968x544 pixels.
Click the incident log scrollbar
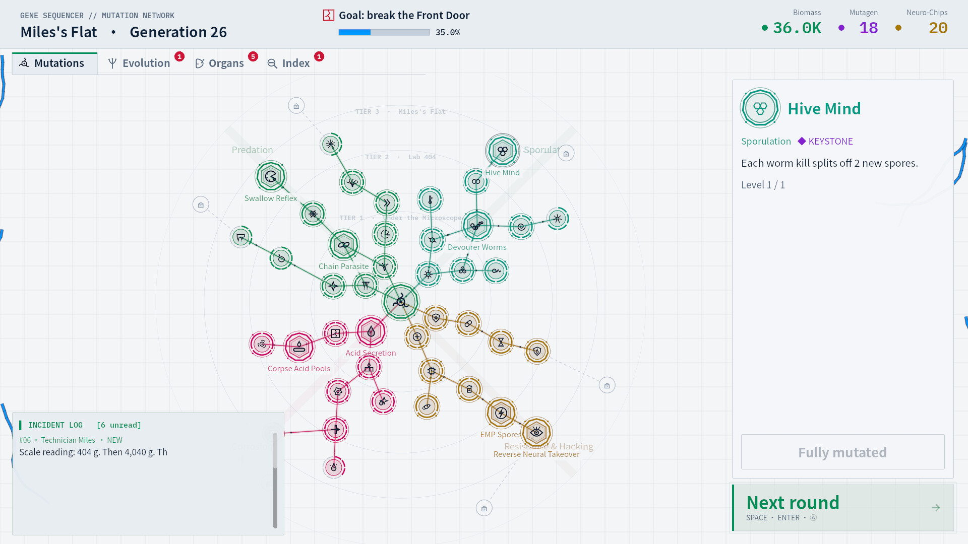point(275,480)
